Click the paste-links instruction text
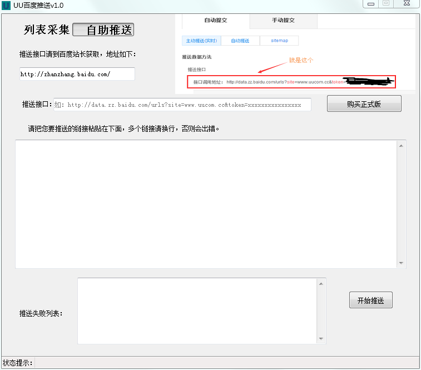The image size is (421, 370). 124,129
